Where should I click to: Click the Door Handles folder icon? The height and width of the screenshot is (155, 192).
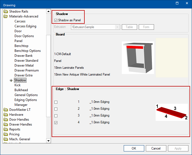click(x=6, y=120)
